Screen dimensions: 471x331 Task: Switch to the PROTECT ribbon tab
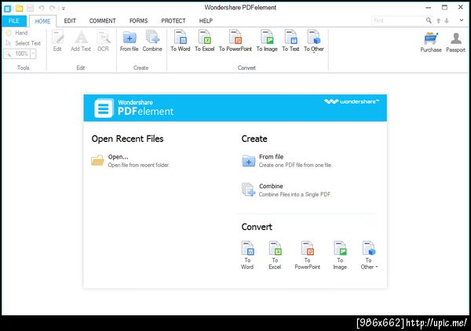173,20
